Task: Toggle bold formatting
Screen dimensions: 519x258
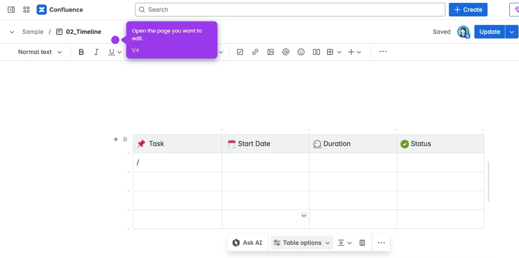Action: (x=81, y=52)
